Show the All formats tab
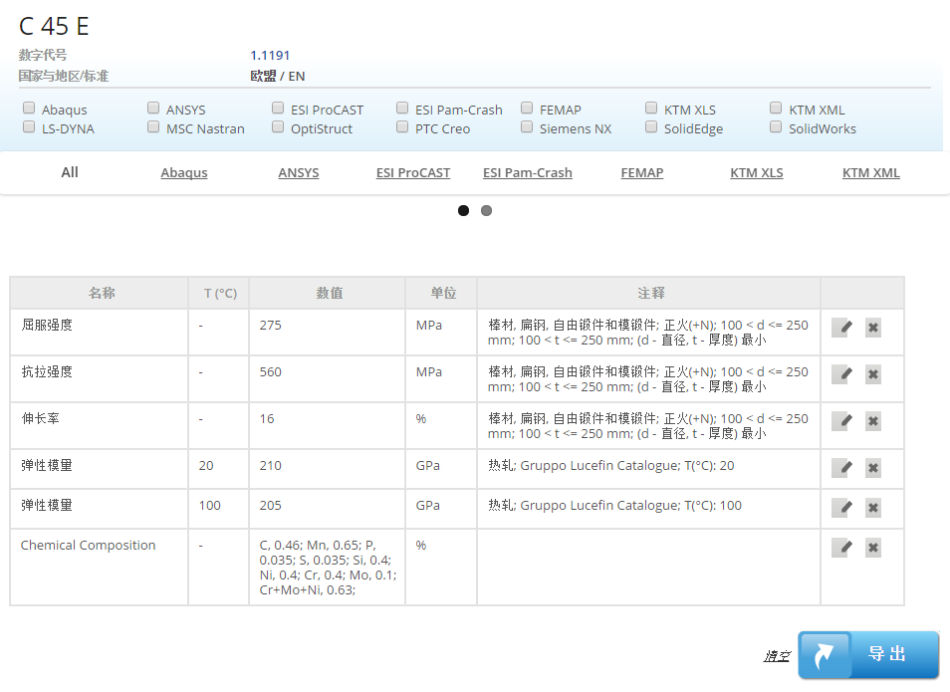Screen dimensions: 950x692 click(70, 172)
